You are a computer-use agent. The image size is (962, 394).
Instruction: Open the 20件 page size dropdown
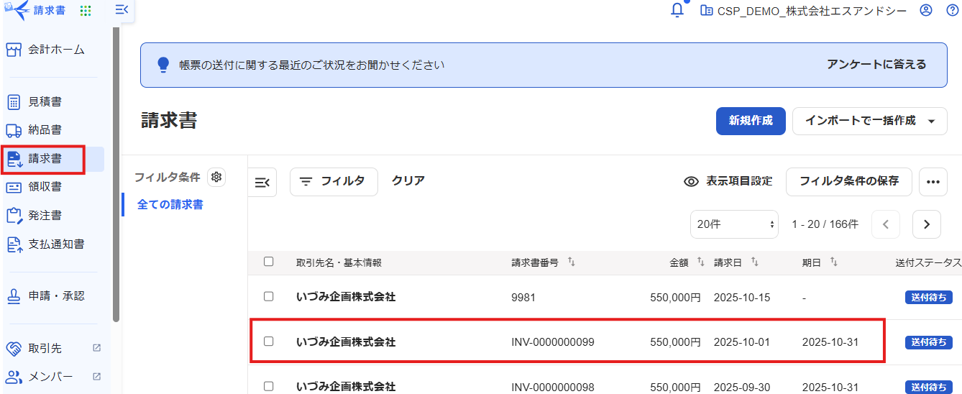(x=734, y=224)
